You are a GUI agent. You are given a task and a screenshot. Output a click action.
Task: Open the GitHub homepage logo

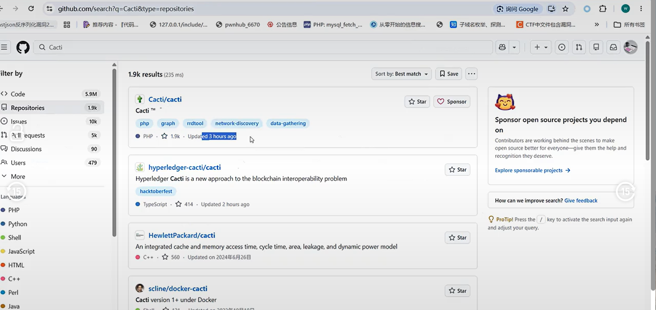(x=23, y=47)
